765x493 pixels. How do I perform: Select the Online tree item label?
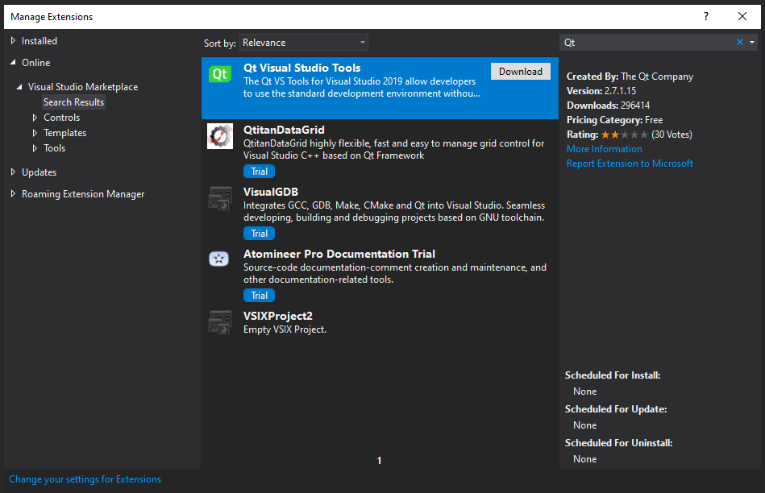35,62
